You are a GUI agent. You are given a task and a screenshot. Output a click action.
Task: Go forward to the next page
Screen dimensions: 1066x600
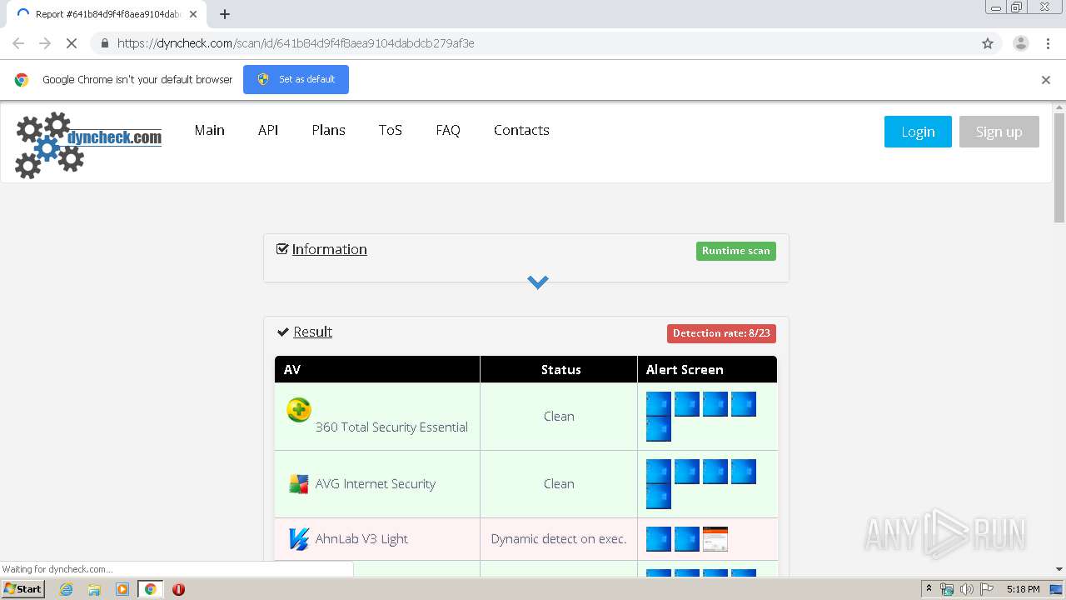(x=45, y=43)
